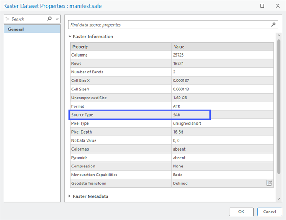Maximize the Raster Dataset Properties window
The image size is (286, 220).
click(x=262, y=6)
